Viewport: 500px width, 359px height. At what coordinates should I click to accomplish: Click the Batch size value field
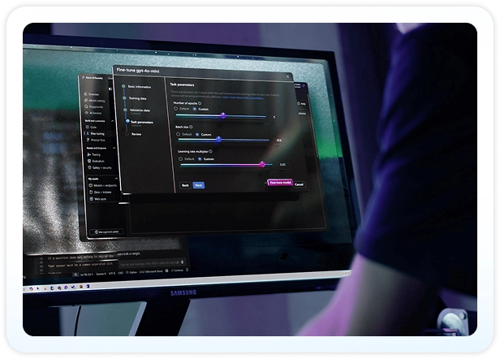[278, 140]
